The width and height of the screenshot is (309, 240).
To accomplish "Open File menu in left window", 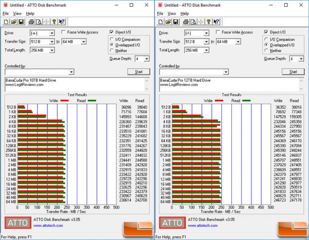I will (x=6, y=13).
